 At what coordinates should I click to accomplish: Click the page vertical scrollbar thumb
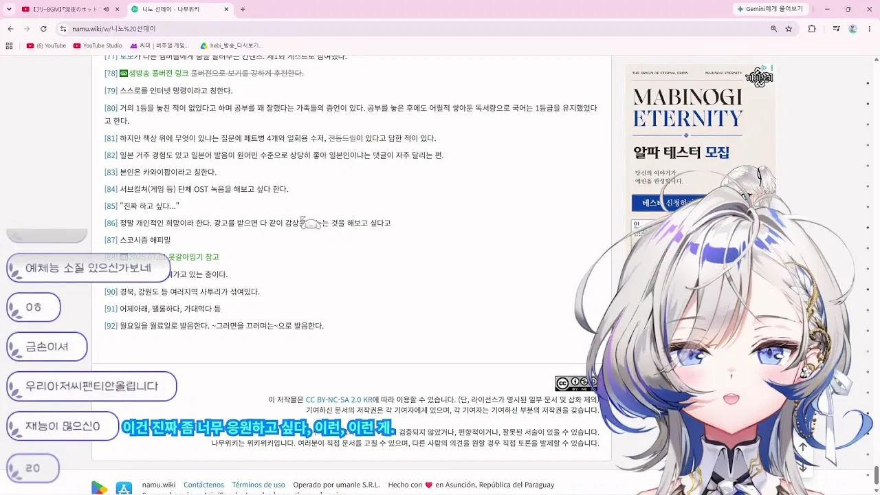(876, 474)
